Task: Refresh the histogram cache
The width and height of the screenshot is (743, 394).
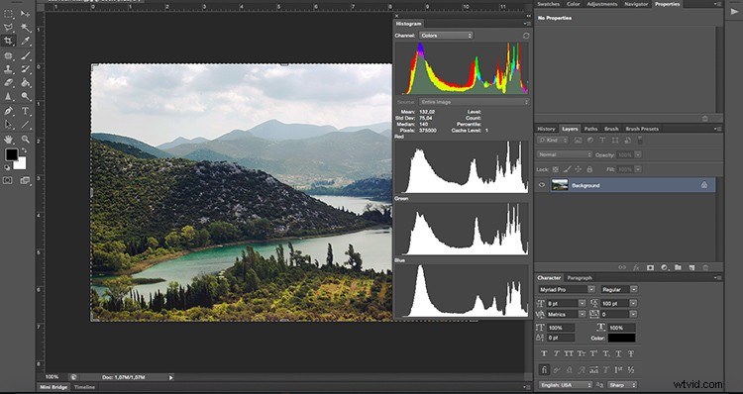Action: pos(526,36)
